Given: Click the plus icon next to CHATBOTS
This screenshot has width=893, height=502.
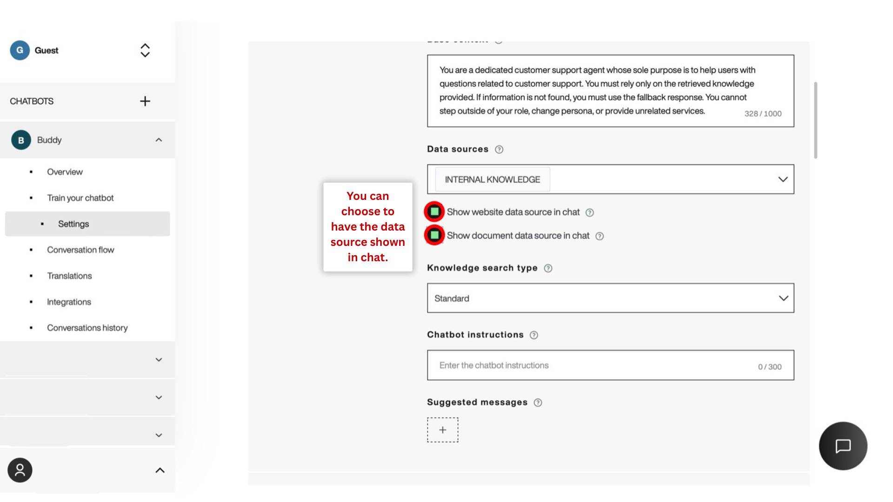Looking at the screenshot, I should tap(145, 101).
